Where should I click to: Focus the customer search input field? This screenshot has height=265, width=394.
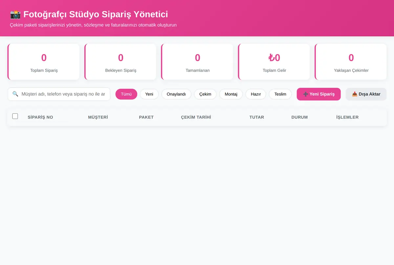click(59, 94)
